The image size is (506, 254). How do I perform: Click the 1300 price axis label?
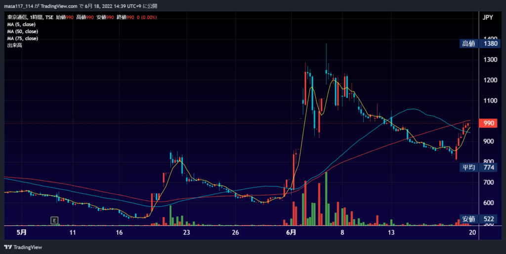click(490, 60)
